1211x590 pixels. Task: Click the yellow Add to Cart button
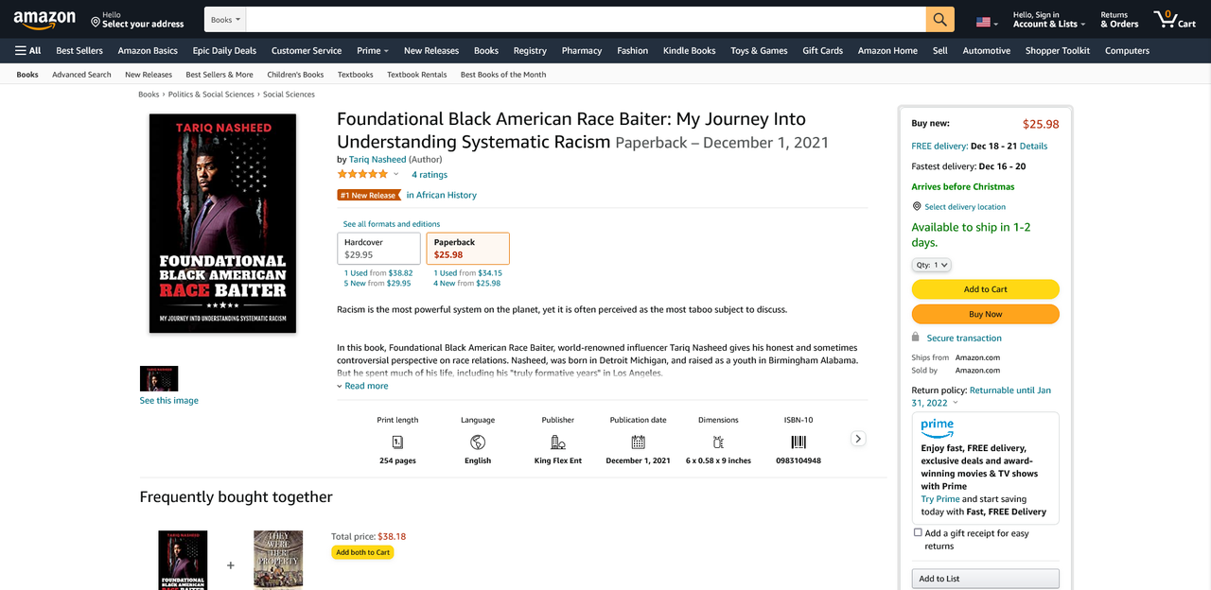point(985,289)
